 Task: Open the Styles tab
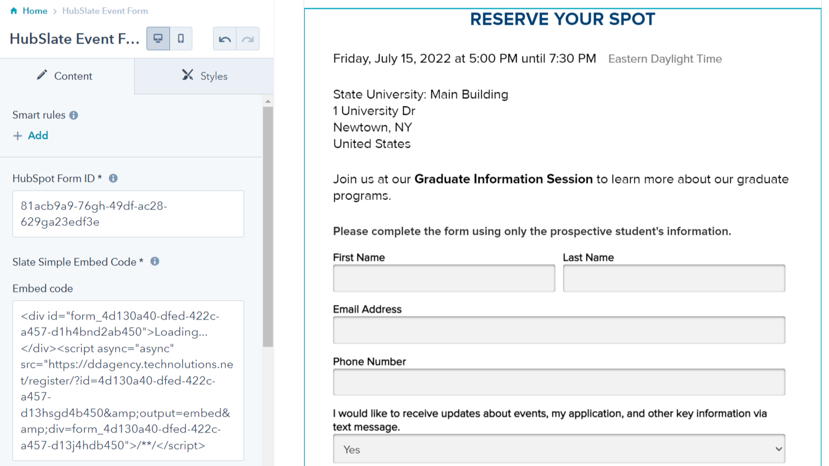point(204,76)
